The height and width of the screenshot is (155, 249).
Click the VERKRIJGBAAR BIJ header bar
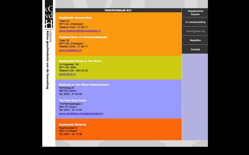coord(118,10)
